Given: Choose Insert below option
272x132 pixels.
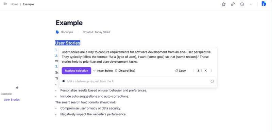Looking at the screenshot, I should [x=103, y=71].
